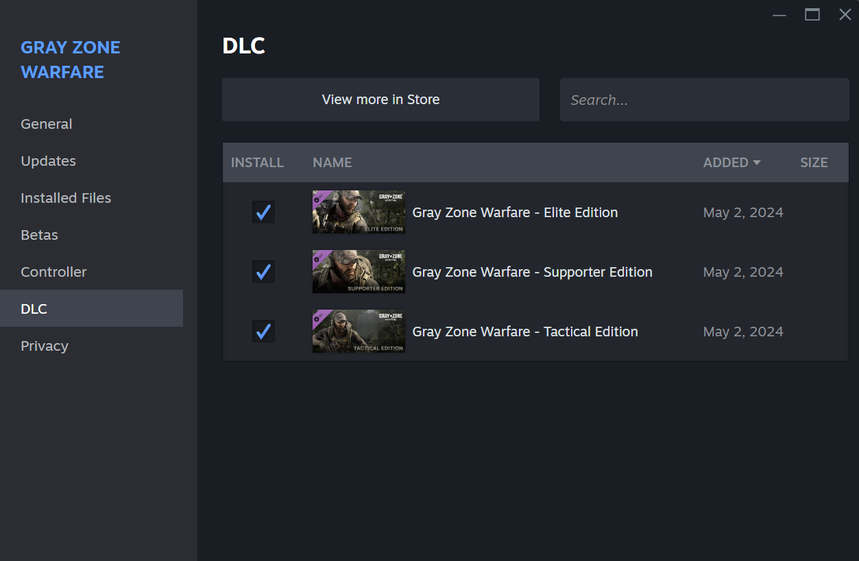
Task: Toggle the Supporter Edition install checkbox
Action: pos(263,272)
